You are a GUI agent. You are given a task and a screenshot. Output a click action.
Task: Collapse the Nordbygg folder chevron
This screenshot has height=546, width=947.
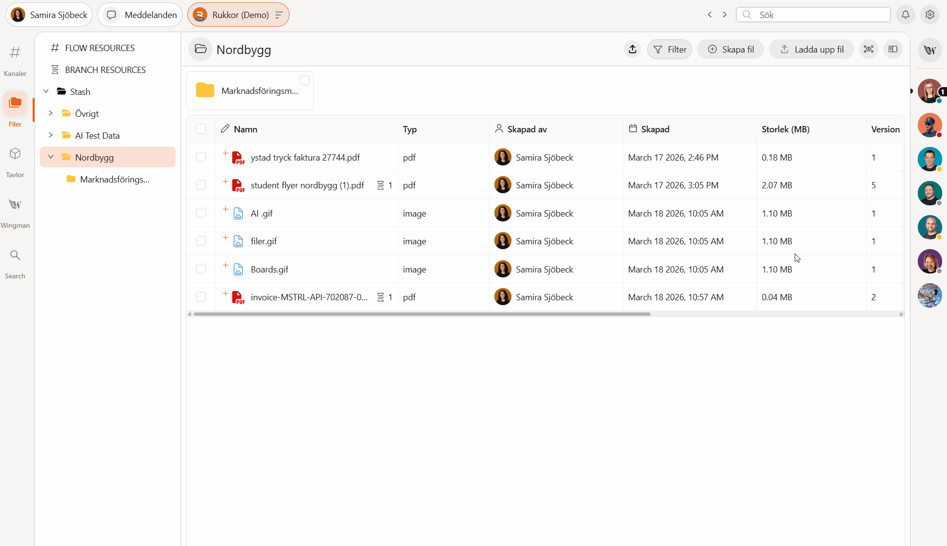[51, 157]
